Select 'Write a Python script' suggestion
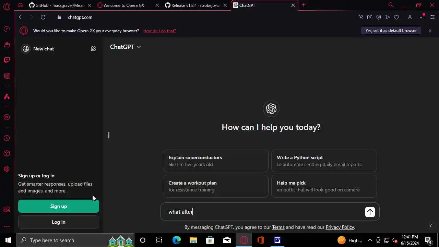The image size is (439, 247). (324, 161)
